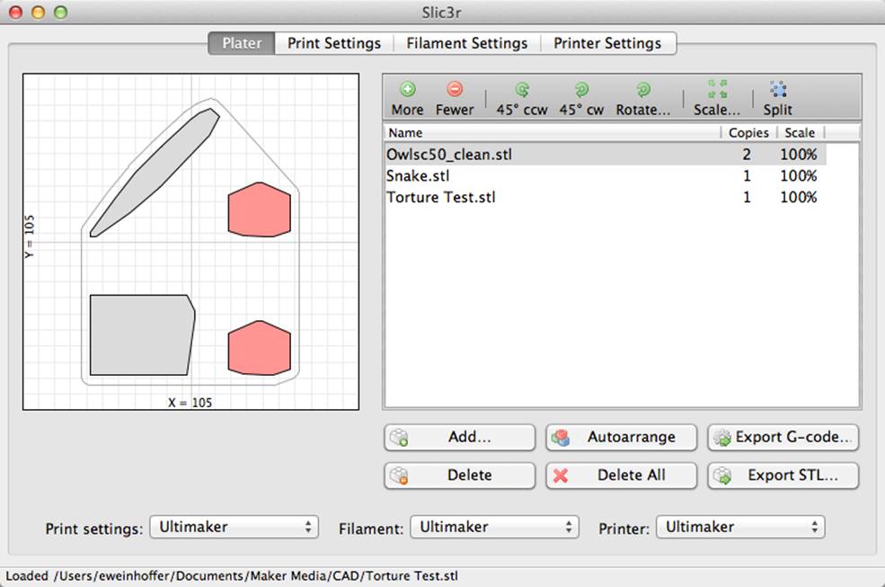
Task: Click the Name column header
Action: point(553,133)
